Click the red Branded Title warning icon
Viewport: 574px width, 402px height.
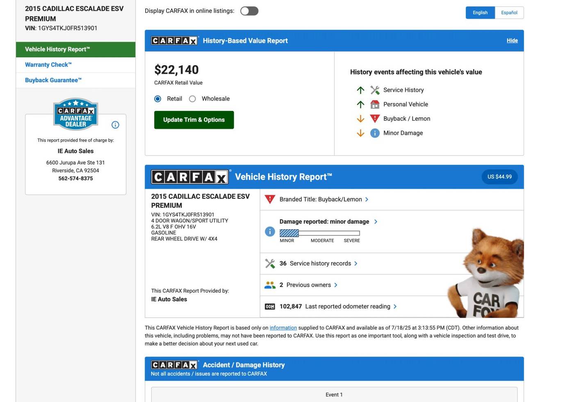pos(270,199)
